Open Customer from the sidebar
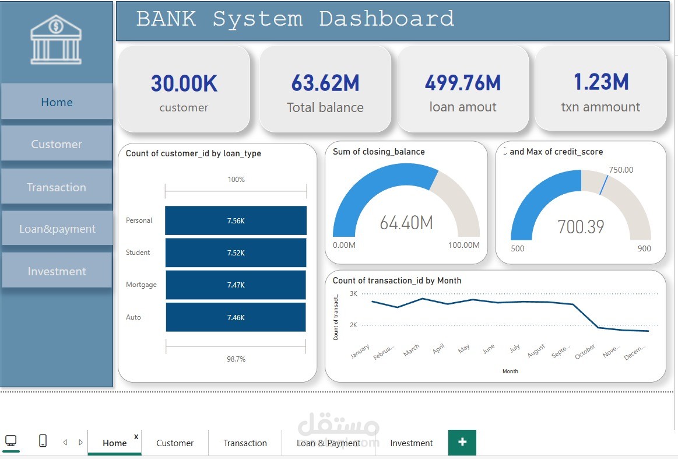The height and width of the screenshot is (459, 678). click(57, 143)
